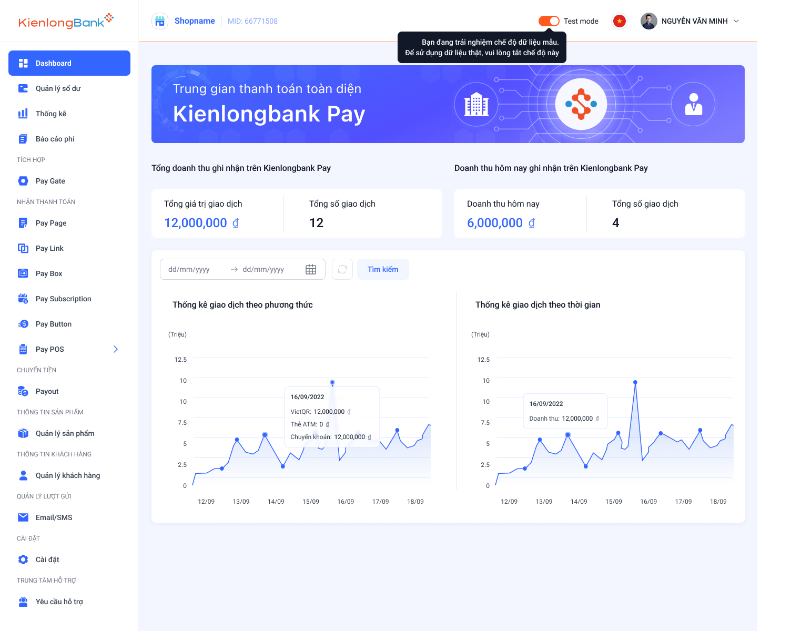Click the Thống kê bar chart icon
The height and width of the screenshot is (631, 791).
click(23, 114)
